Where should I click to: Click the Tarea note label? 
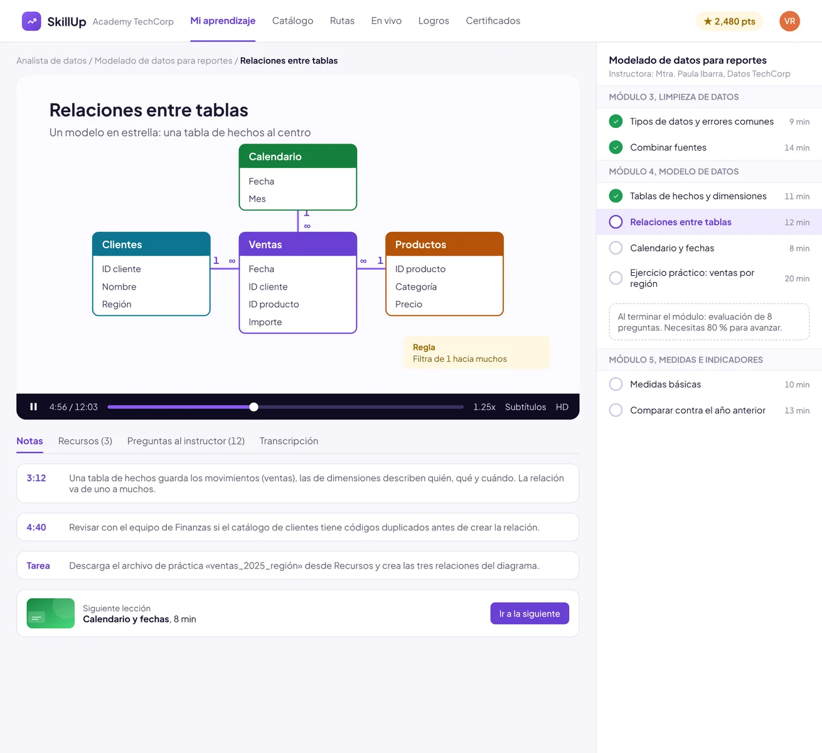(38, 566)
